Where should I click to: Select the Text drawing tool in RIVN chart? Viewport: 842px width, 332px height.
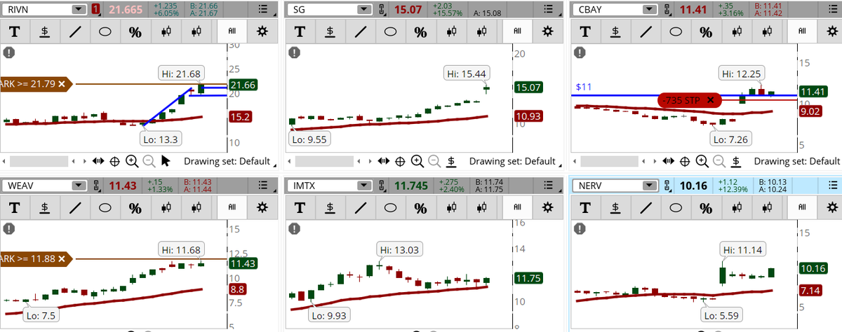coord(15,32)
